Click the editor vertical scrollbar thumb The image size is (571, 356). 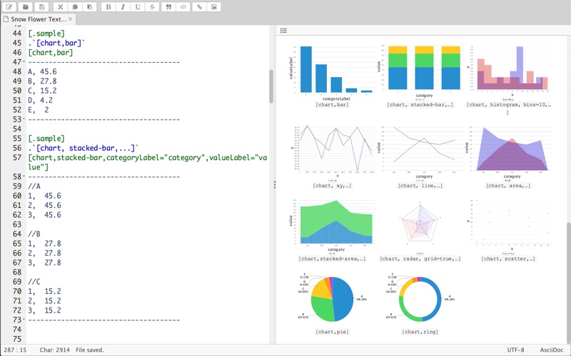point(271,86)
